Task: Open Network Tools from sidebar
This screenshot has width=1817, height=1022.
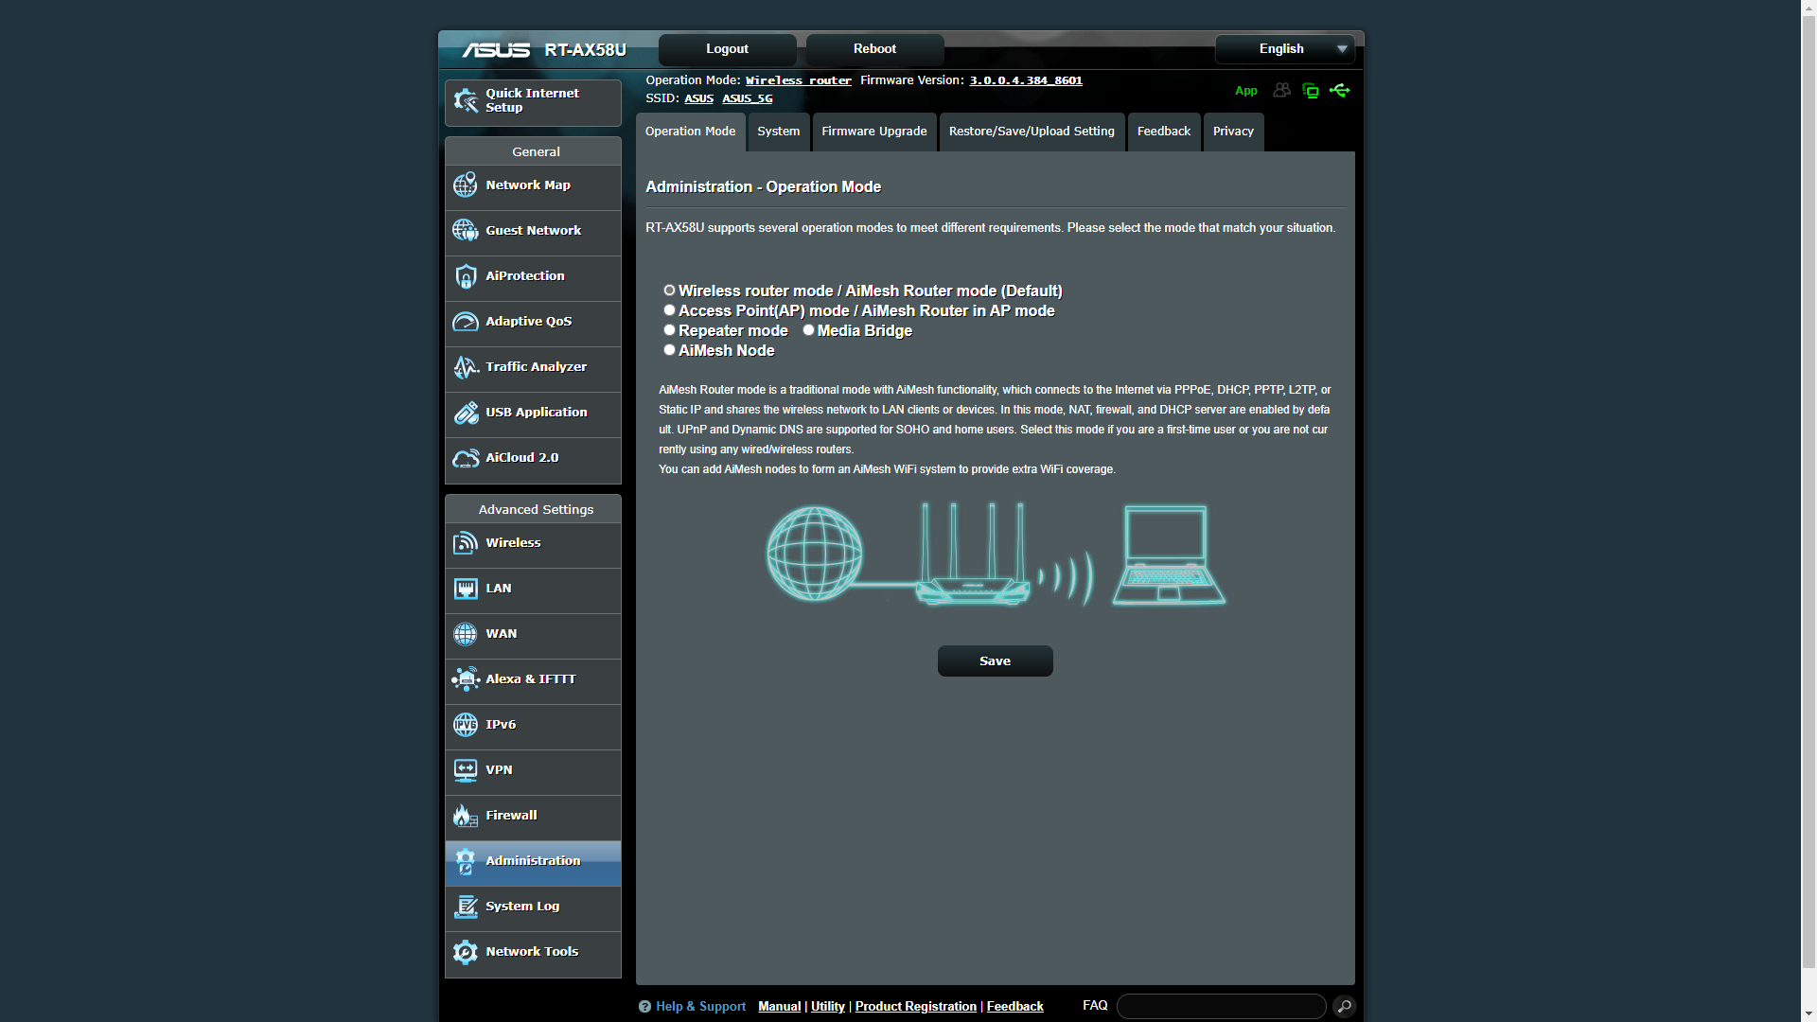Action: [x=533, y=952]
